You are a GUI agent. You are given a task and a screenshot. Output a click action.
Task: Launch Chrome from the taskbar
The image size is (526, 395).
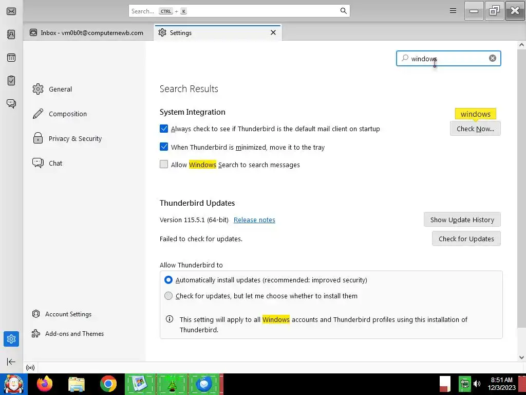click(x=108, y=384)
